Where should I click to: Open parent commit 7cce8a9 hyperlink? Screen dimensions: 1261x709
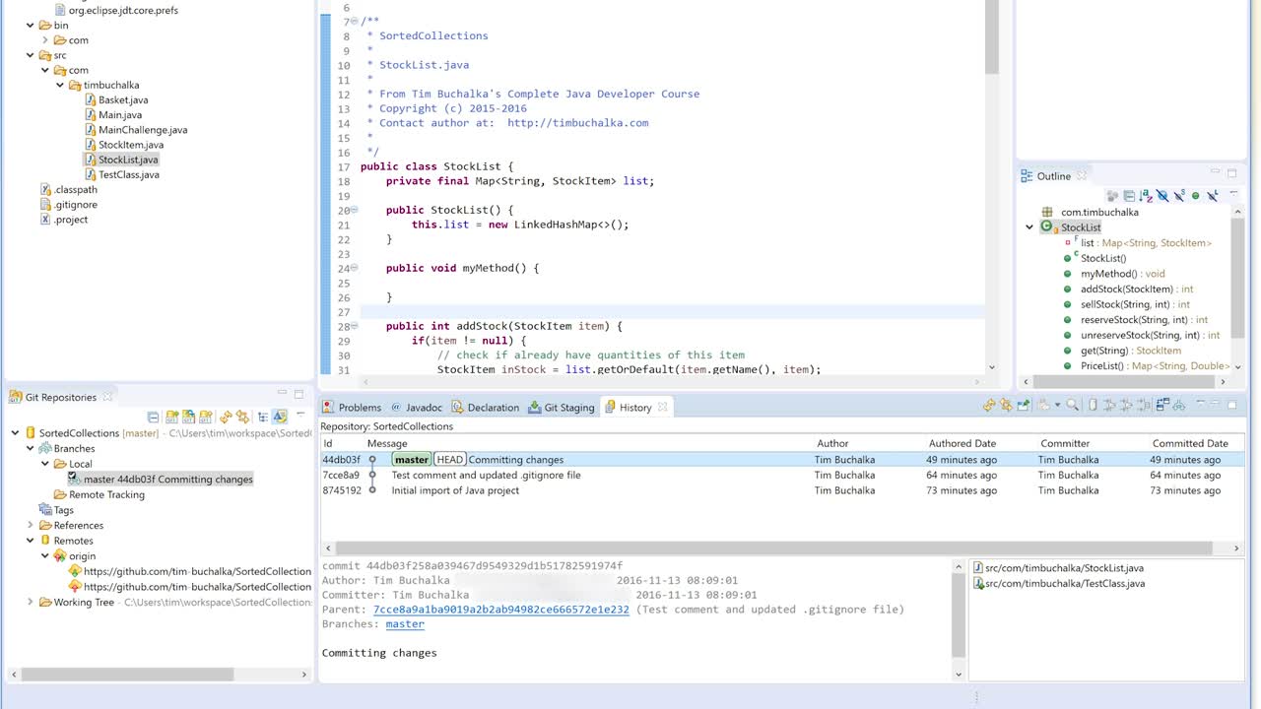point(500,610)
